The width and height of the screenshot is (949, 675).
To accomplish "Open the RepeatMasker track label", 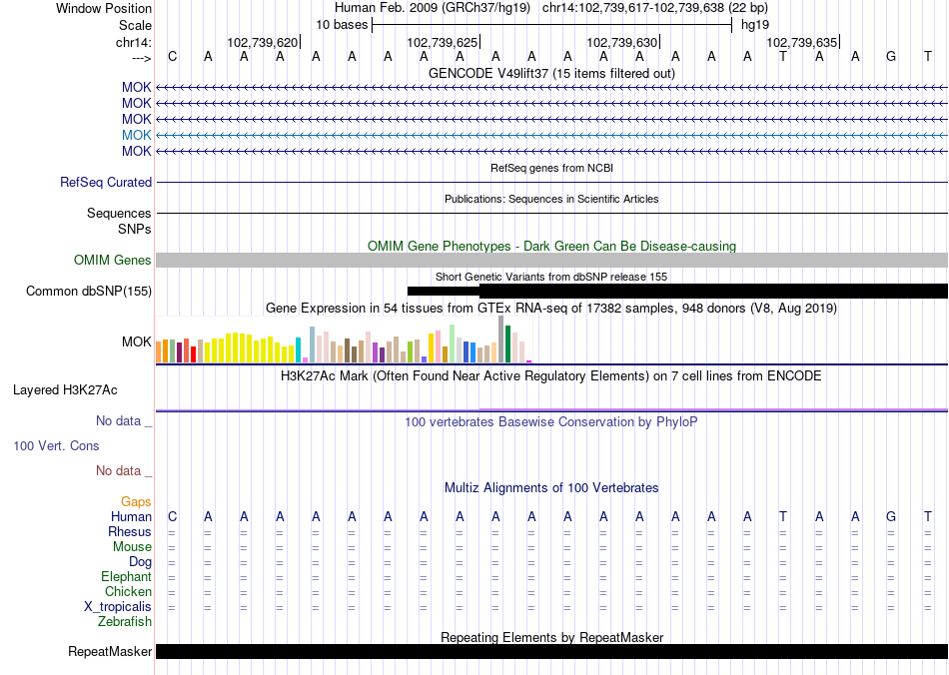I will click(110, 652).
